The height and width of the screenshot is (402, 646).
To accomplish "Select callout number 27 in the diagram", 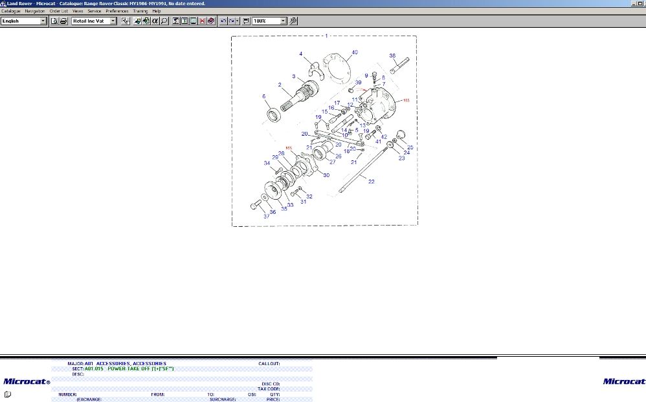I will (333, 162).
